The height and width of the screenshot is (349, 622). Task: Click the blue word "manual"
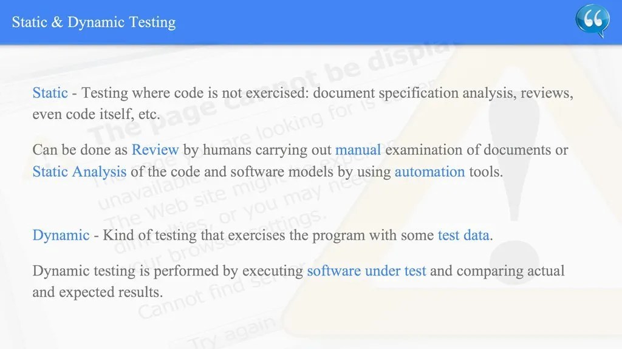point(358,150)
